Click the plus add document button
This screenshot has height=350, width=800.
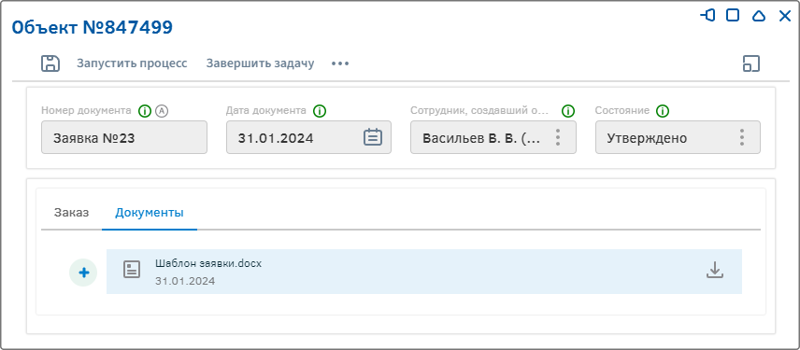pyautogui.click(x=83, y=273)
